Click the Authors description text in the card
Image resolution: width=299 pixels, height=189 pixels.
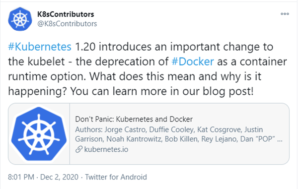coord(179,134)
